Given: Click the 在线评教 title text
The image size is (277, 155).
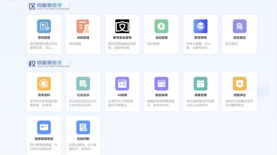Looking at the screenshot, I should tap(83, 139).
